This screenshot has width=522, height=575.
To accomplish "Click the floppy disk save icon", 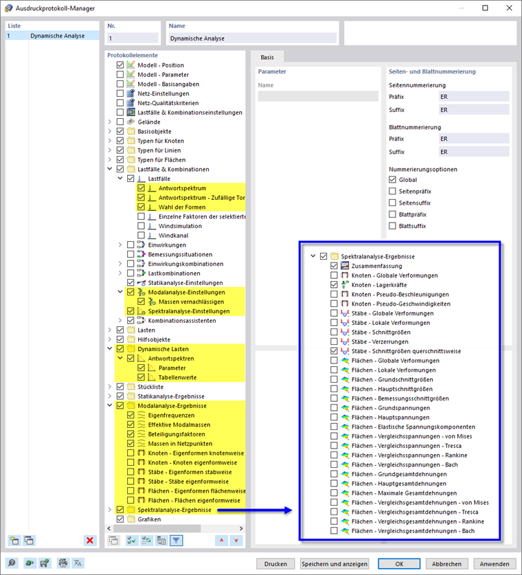I will [45, 563].
